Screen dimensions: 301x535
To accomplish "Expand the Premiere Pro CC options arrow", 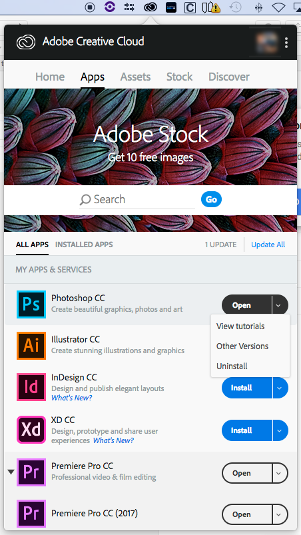I will [x=280, y=473].
